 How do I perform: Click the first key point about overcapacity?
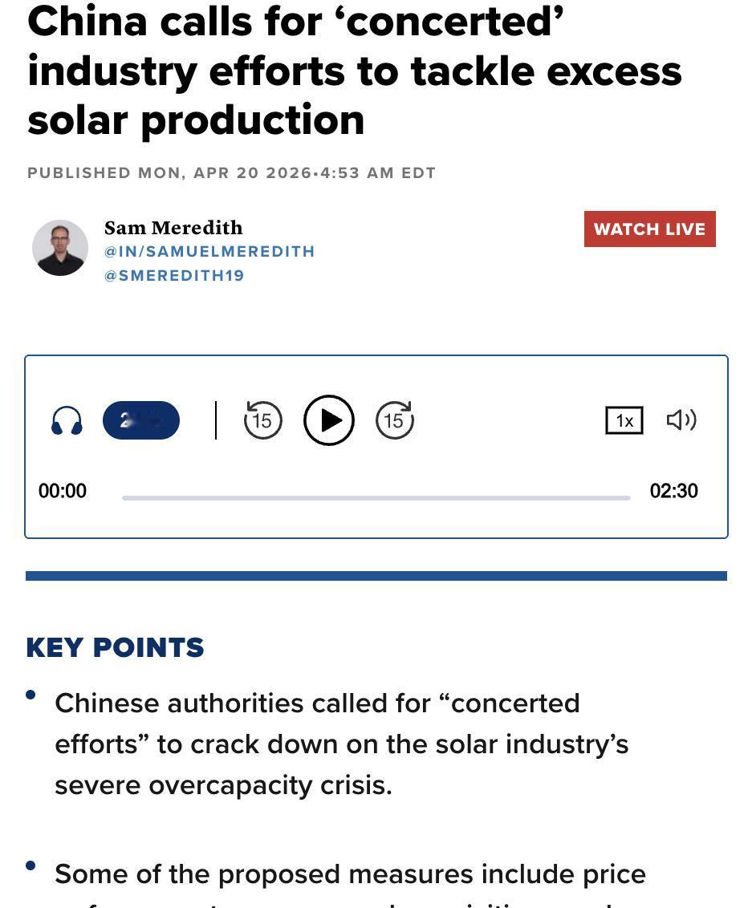(341, 744)
